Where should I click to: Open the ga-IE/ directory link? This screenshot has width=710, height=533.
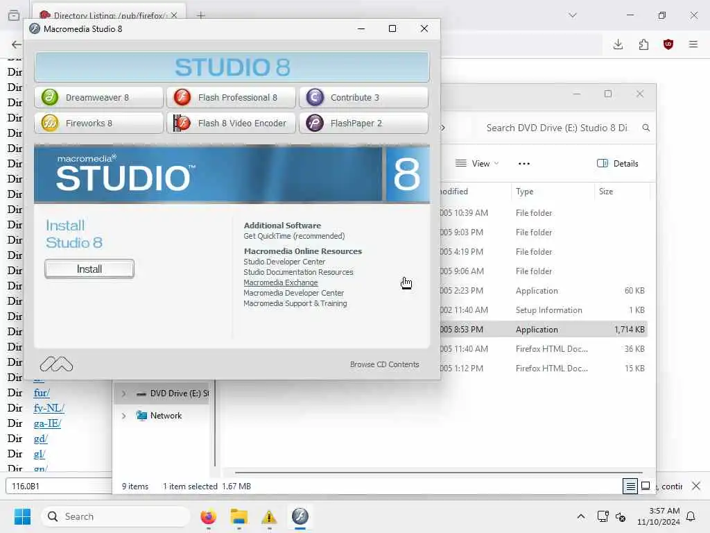pyautogui.click(x=47, y=424)
